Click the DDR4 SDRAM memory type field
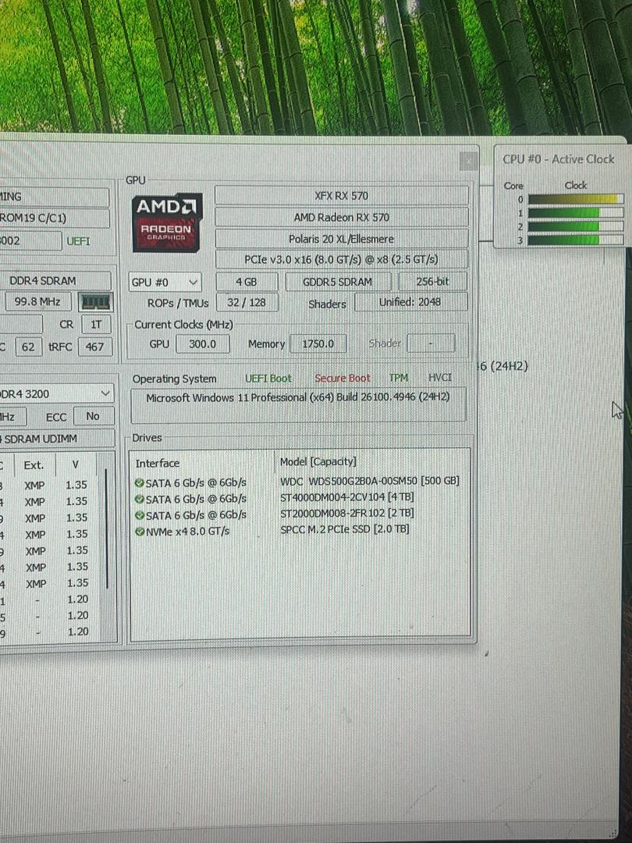Screen dimensions: 632x843 tap(56, 281)
